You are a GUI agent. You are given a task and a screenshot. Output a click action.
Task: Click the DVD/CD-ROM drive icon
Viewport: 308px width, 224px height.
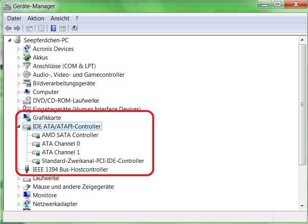[27, 100]
